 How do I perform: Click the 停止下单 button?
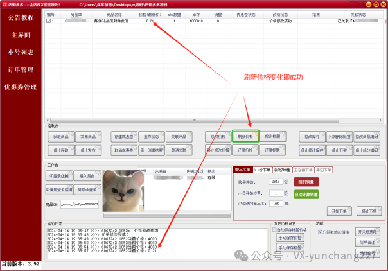click(x=369, y=211)
